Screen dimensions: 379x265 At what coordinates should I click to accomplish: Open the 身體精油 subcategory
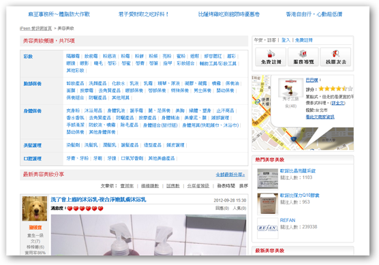pyautogui.click(x=170, y=118)
